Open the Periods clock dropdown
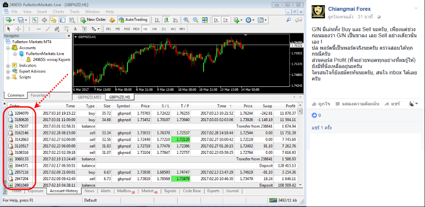 coord(250,20)
